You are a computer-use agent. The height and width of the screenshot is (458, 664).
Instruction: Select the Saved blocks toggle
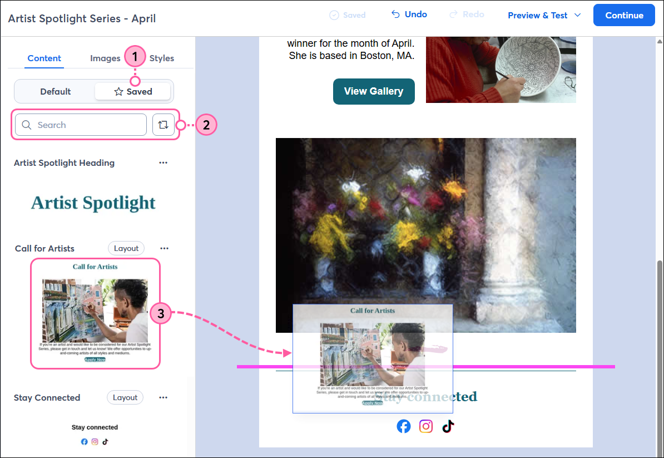[x=132, y=91]
